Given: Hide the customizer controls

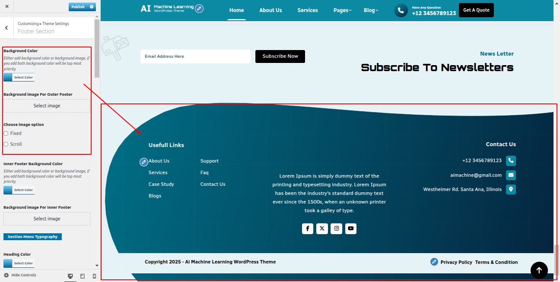Looking at the screenshot, I should [x=20, y=275].
